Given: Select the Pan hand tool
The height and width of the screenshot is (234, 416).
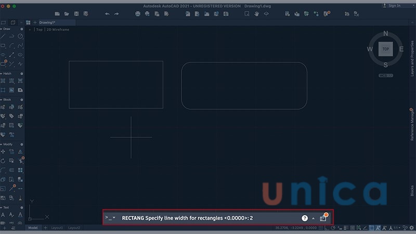Looking at the screenshot, I should 256,14.
